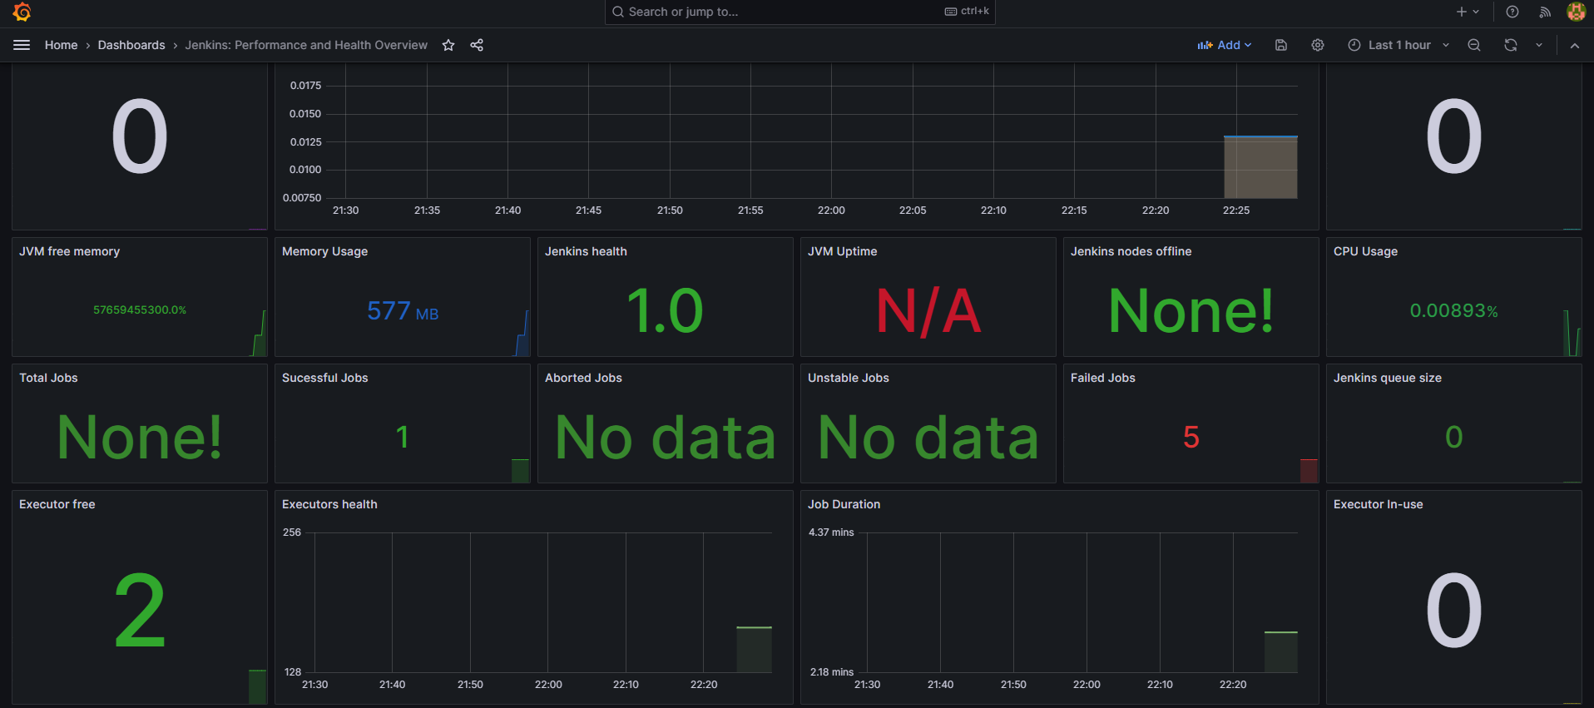Open the Executors health panel title
The width and height of the screenshot is (1594, 708).
(x=329, y=504)
